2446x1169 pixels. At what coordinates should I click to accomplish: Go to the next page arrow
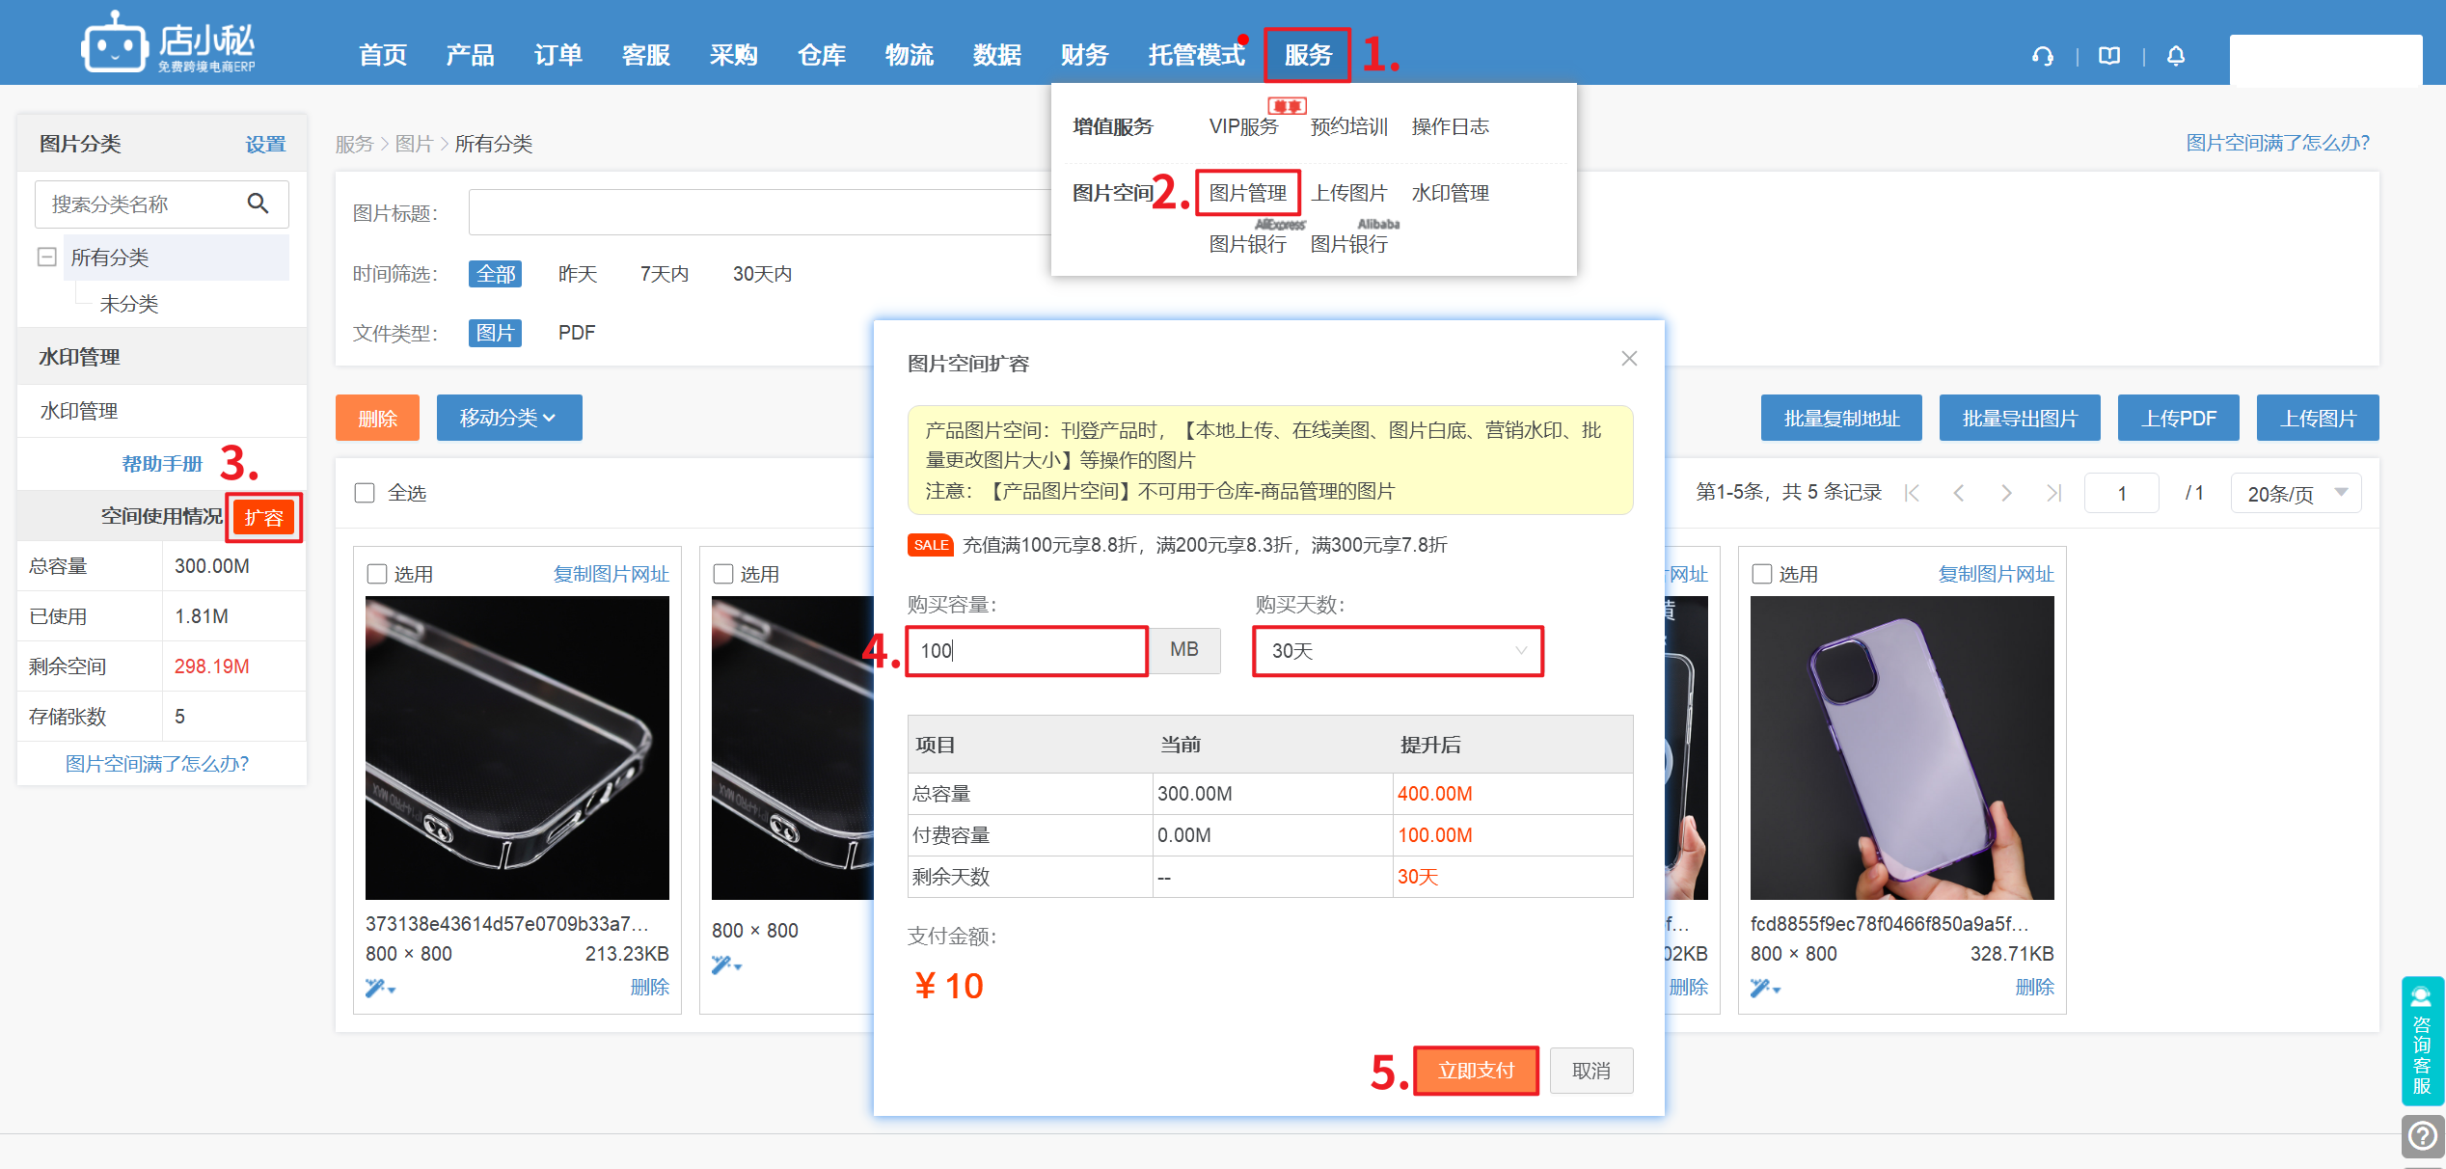coord(2006,493)
